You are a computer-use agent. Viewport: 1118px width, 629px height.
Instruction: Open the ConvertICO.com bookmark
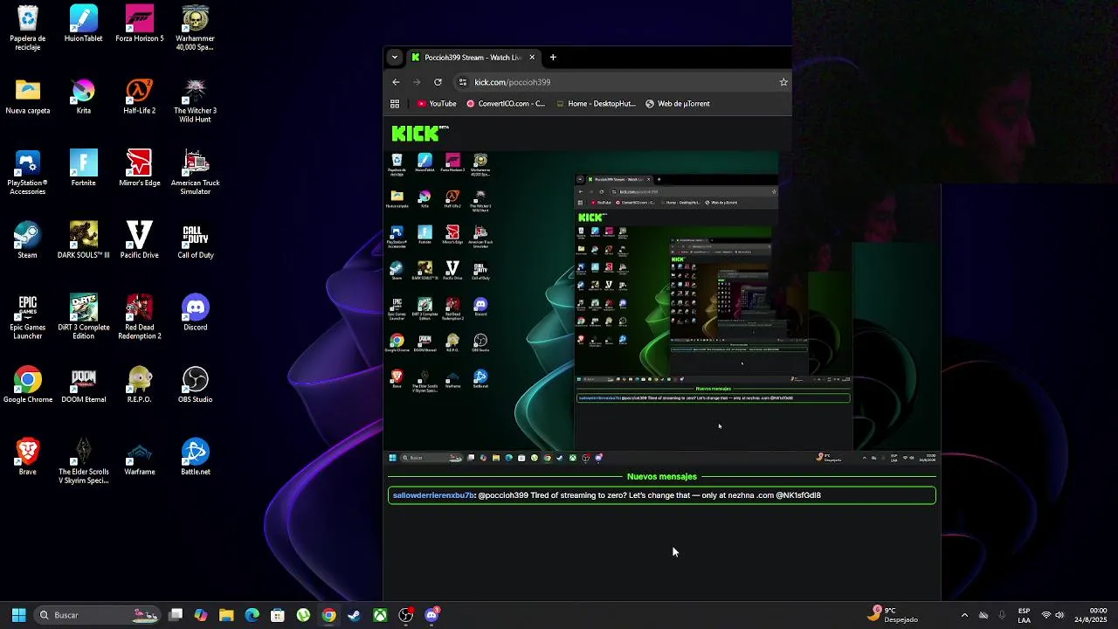506,104
